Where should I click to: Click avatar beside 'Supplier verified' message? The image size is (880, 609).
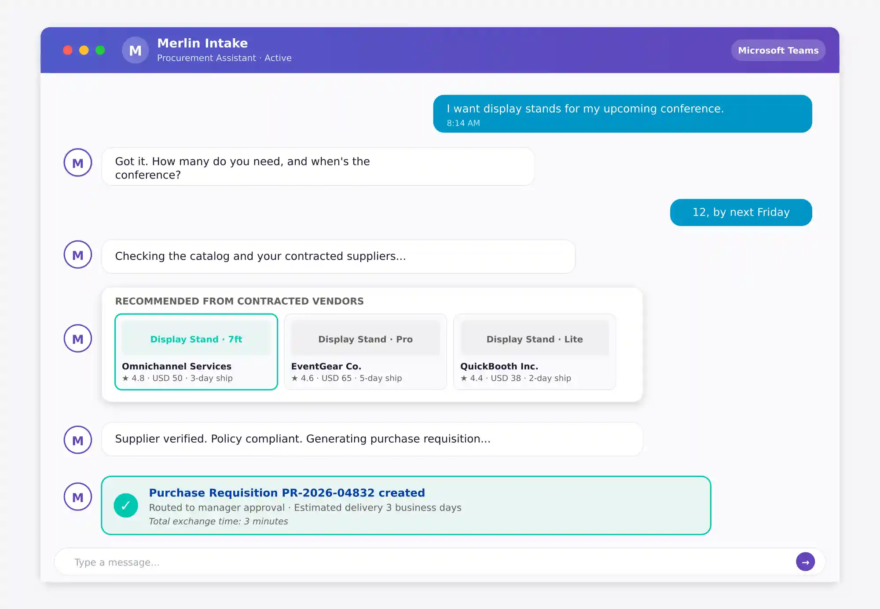pyautogui.click(x=78, y=440)
